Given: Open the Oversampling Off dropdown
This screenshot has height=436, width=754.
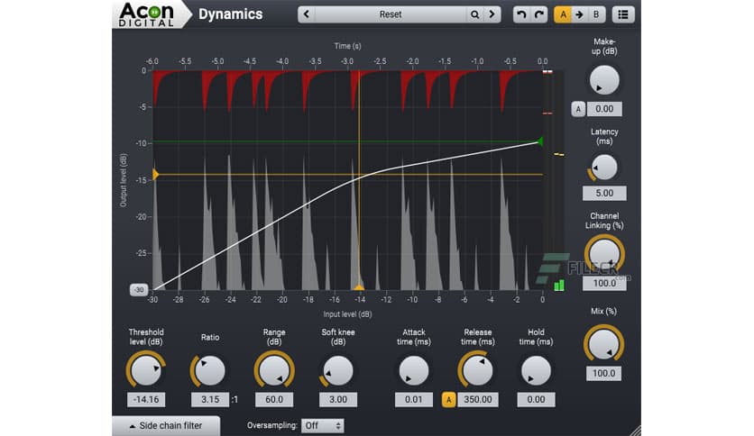Looking at the screenshot, I should click(x=322, y=425).
